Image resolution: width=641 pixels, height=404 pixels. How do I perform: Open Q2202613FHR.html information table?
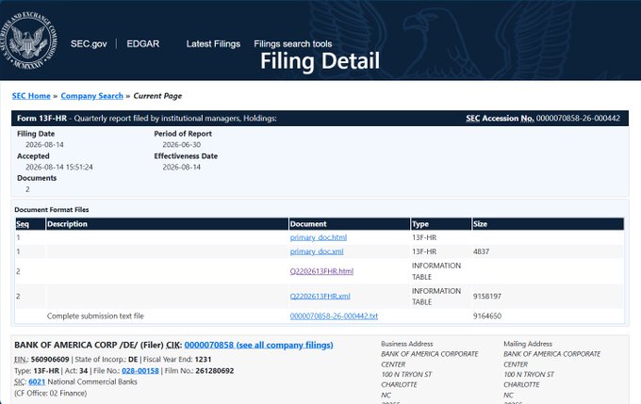click(x=321, y=271)
